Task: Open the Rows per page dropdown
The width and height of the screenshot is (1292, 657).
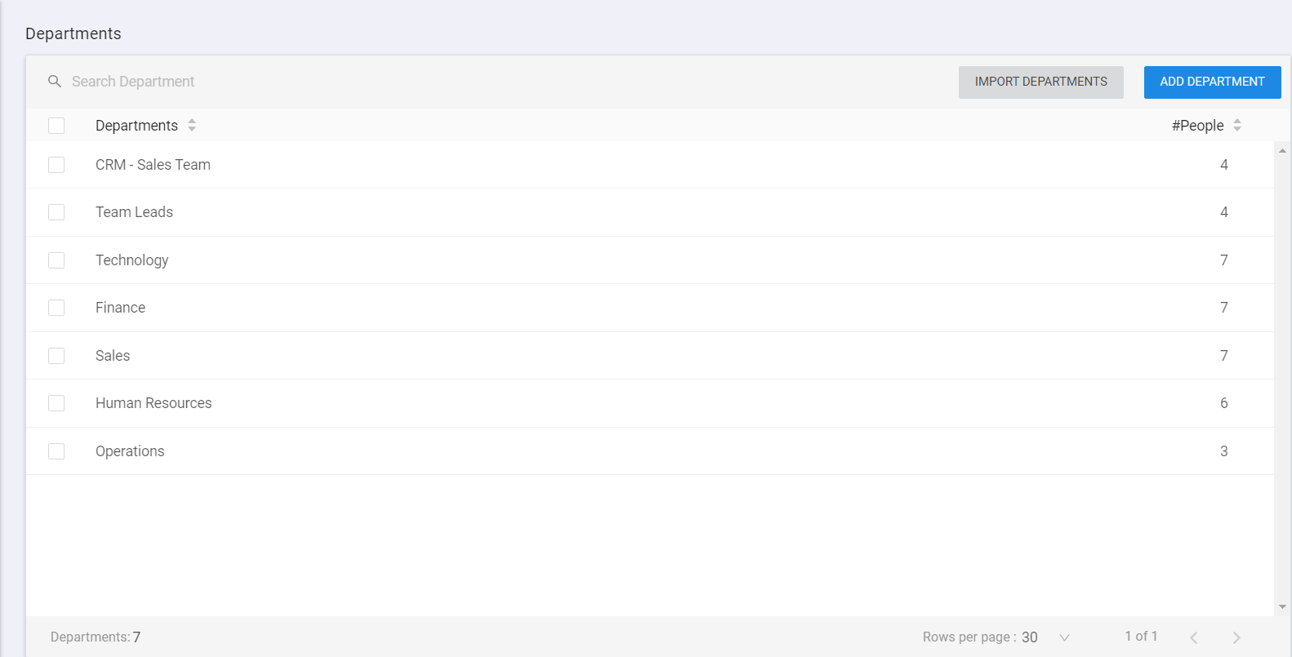Action: (1064, 637)
